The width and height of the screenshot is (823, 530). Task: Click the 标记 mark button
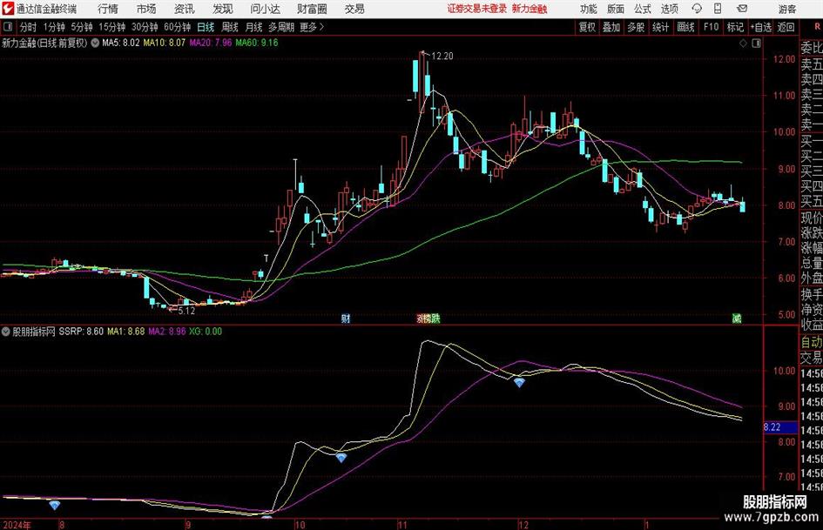735,27
